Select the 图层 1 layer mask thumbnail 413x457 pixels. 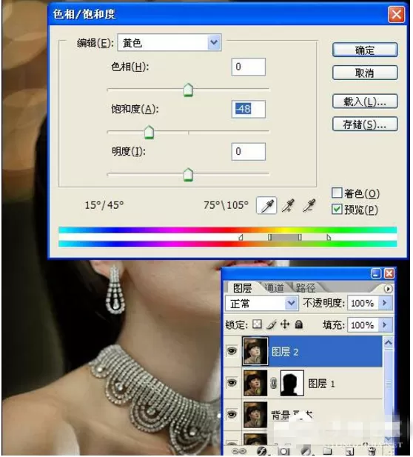pos(292,383)
